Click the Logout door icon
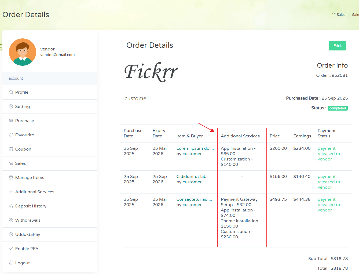This screenshot has width=359, height=274. 11,263
